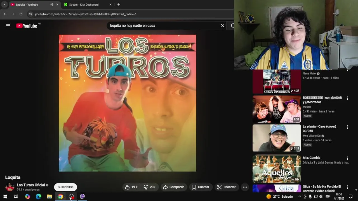Screen dimensions: 358x201
Task: Go back in browser history
Action: point(5,14)
